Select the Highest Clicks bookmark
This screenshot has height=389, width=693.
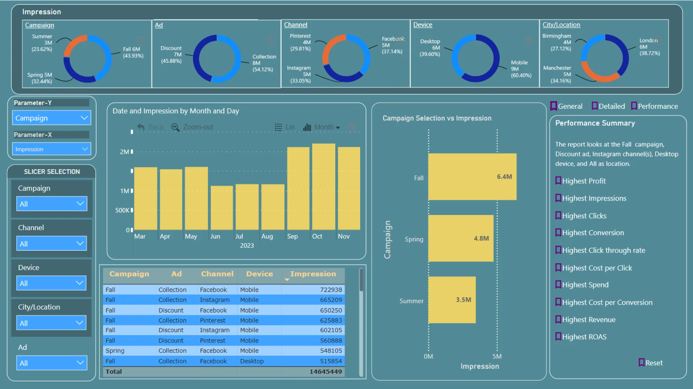[x=581, y=216]
